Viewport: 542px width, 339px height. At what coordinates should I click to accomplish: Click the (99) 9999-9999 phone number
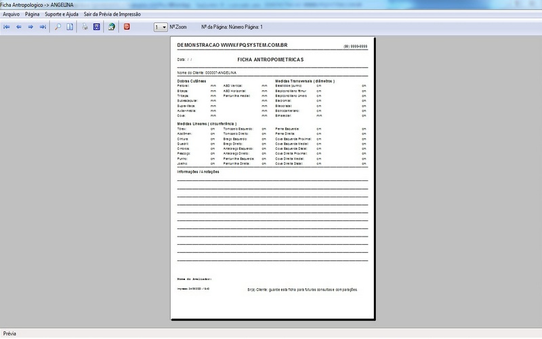pos(355,46)
